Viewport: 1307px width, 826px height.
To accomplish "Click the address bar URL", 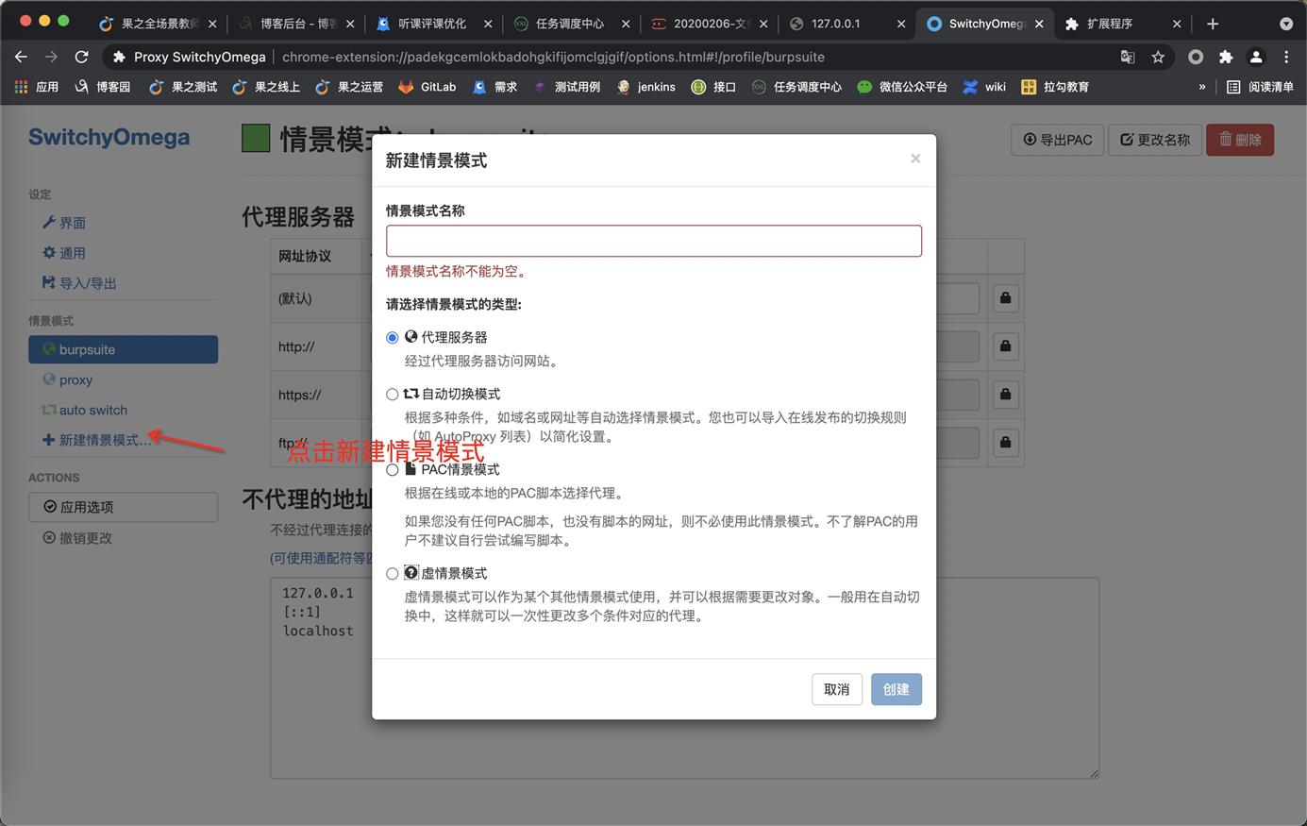I will tap(553, 57).
